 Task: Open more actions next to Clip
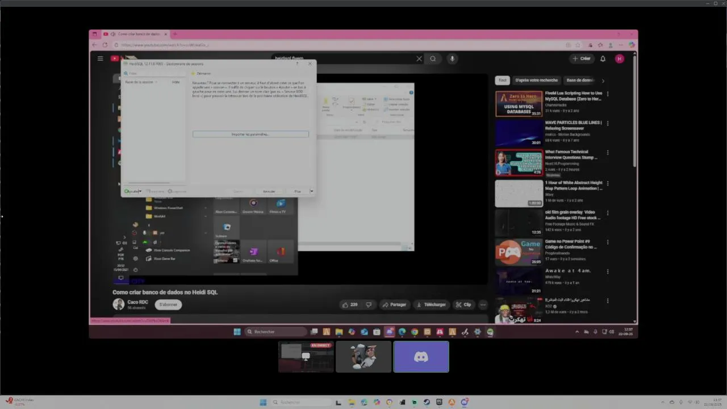point(483,304)
